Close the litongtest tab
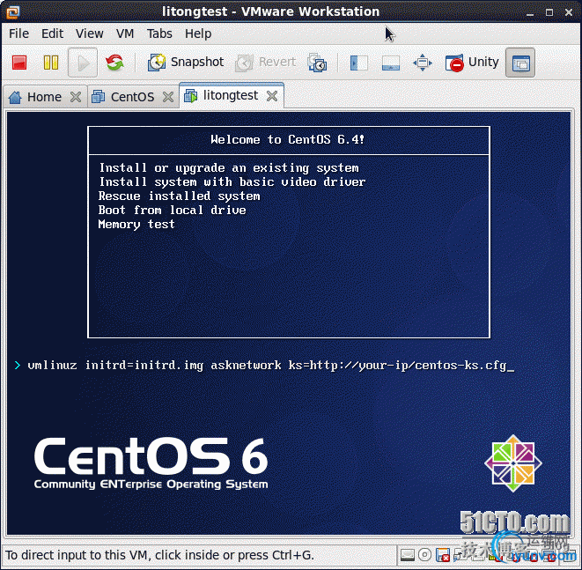 click(272, 96)
